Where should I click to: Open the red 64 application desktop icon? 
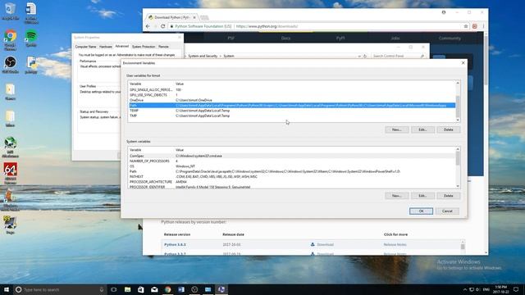point(10,173)
